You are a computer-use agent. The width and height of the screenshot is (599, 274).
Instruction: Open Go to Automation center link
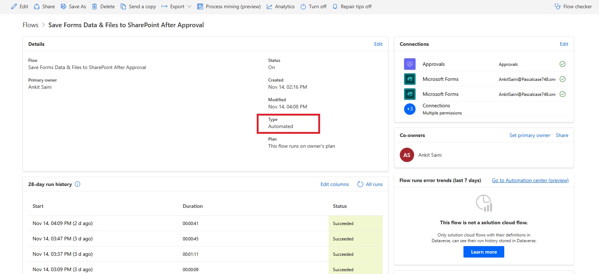pyautogui.click(x=530, y=180)
